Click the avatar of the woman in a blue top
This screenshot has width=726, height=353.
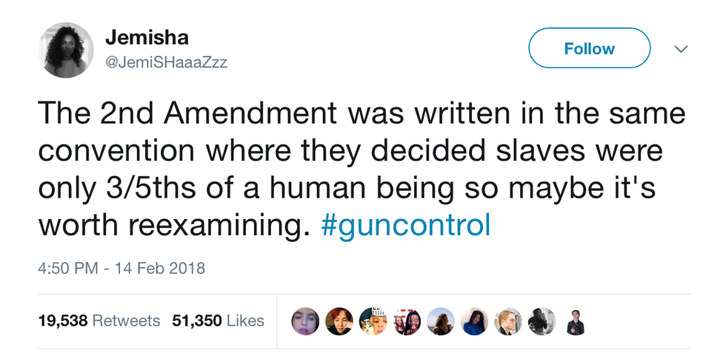474,321
